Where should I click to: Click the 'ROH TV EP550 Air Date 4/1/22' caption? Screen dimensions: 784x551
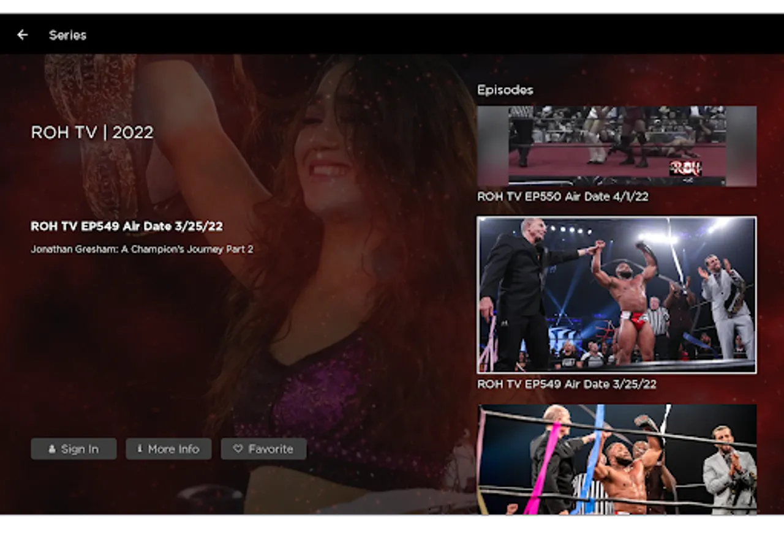point(562,197)
